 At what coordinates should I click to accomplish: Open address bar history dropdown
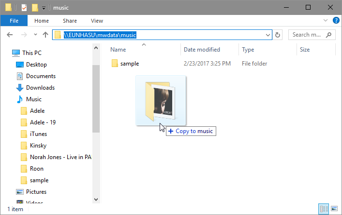point(268,35)
